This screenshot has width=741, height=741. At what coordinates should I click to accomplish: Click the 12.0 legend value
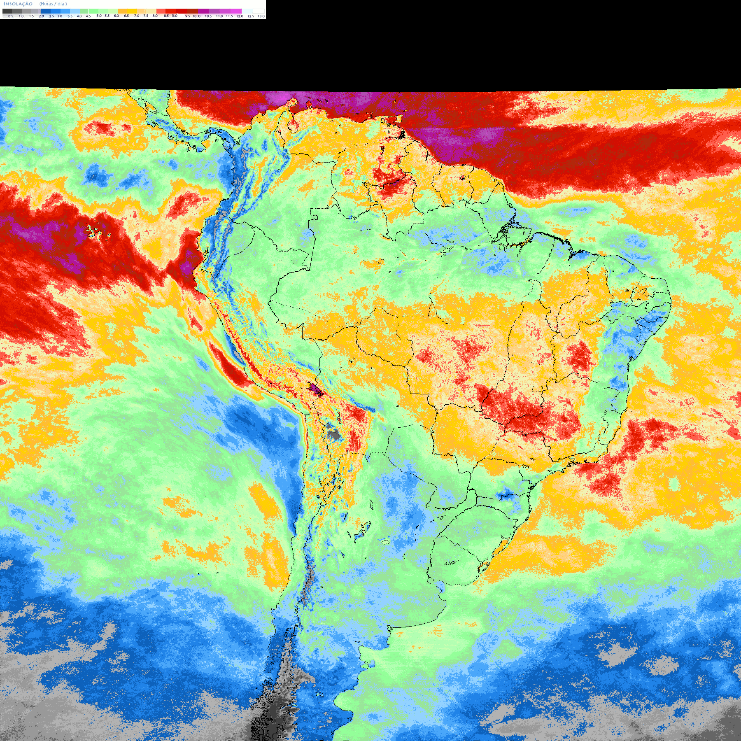click(240, 16)
